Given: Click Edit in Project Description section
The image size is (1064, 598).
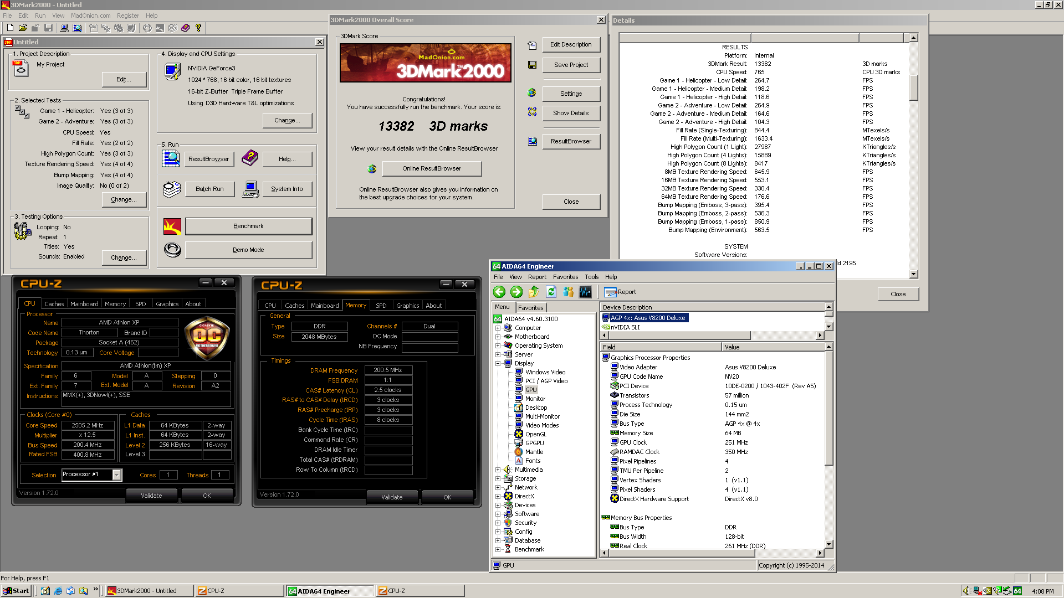Looking at the screenshot, I should click(x=124, y=80).
